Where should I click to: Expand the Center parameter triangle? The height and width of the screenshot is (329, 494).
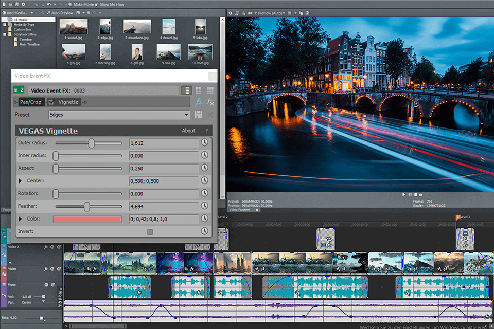point(21,181)
